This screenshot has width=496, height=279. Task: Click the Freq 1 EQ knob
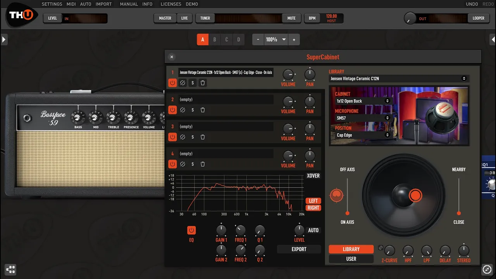[x=240, y=231]
